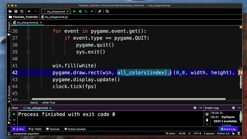Click on clock.tick(fps) on line 44

pos(74,86)
